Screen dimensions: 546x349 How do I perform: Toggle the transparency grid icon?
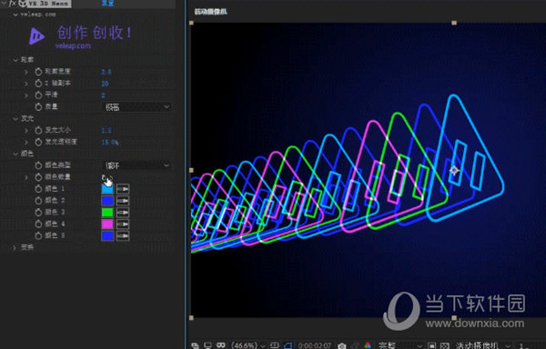pyautogui.click(x=445, y=346)
